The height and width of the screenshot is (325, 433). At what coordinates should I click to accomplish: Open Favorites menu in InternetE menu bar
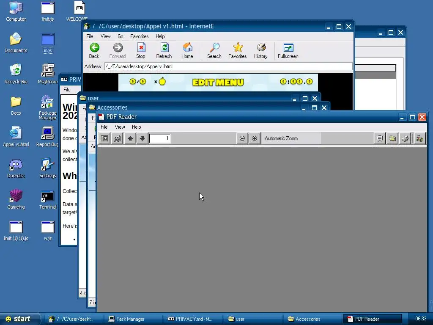[140, 36]
